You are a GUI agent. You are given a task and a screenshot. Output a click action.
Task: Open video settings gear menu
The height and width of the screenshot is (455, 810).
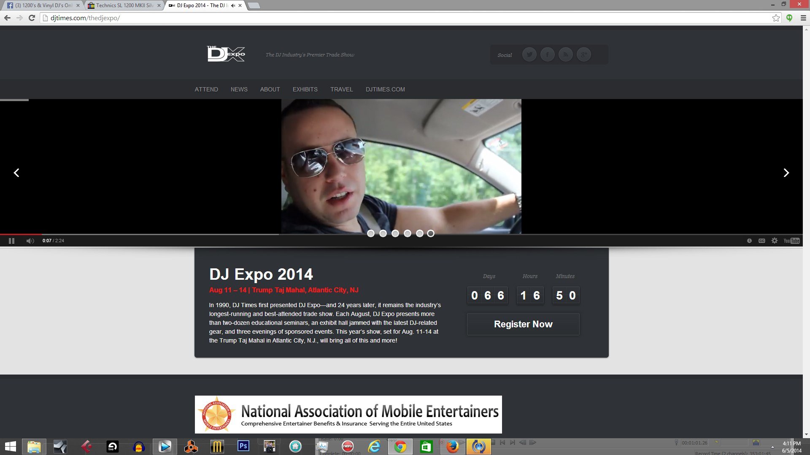coord(775,241)
